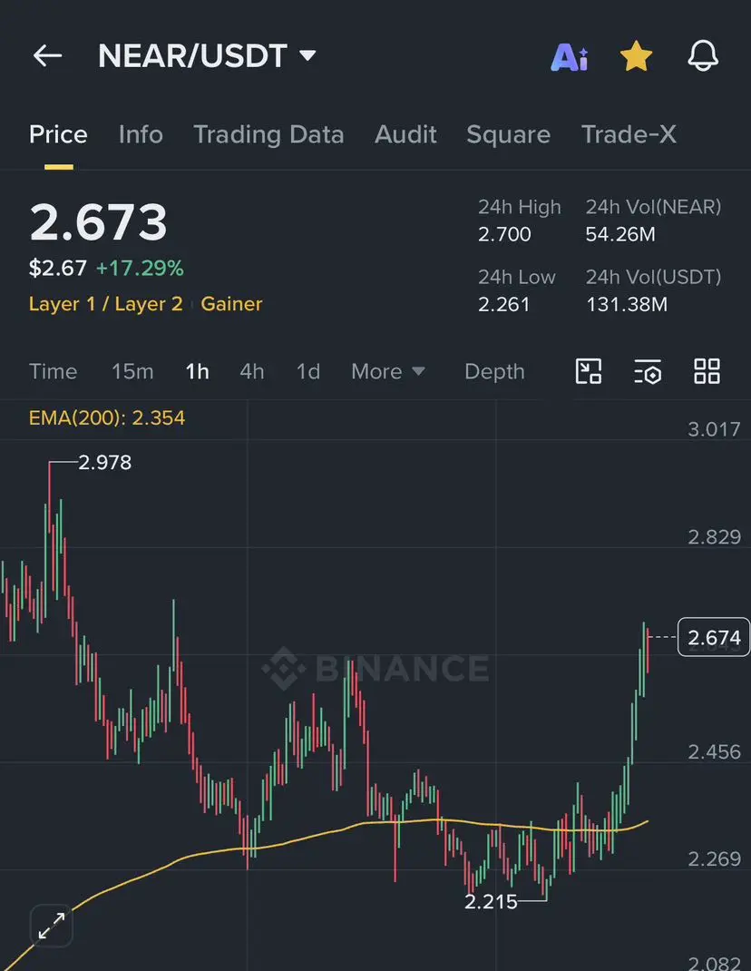The height and width of the screenshot is (971, 751).
Task: Tap the Gainer tag
Action: click(x=231, y=304)
